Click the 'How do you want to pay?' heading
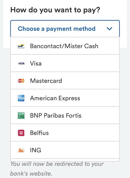The image size is (130, 178). click(55, 10)
